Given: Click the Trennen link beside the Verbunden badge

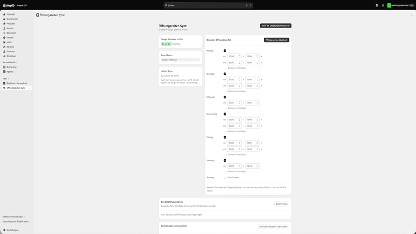Looking at the screenshot, I should (x=177, y=44).
